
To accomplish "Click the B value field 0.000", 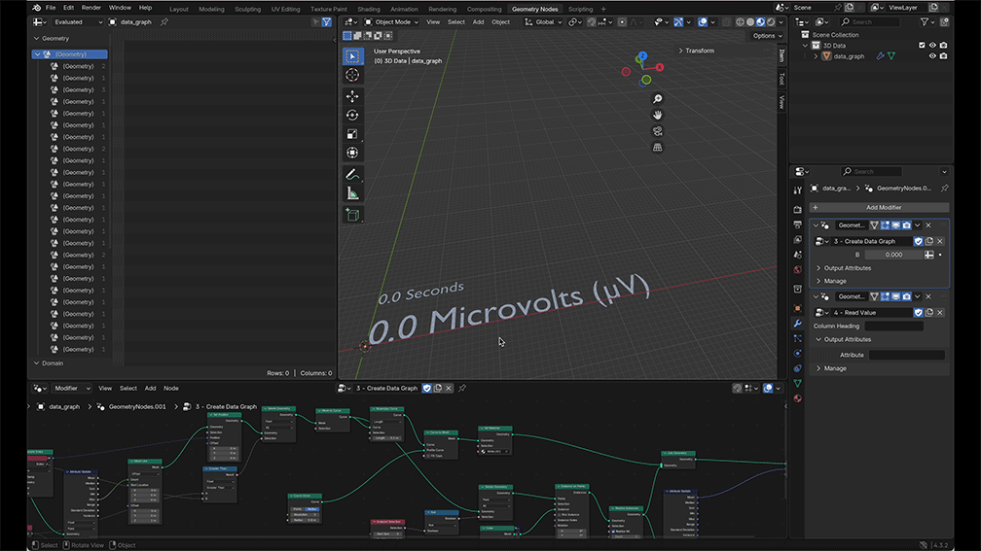I will tap(894, 255).
